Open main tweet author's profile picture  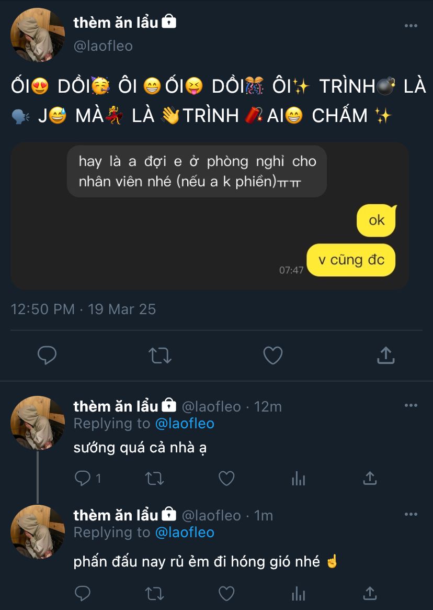pyautogui.click(x=38, y=35)
